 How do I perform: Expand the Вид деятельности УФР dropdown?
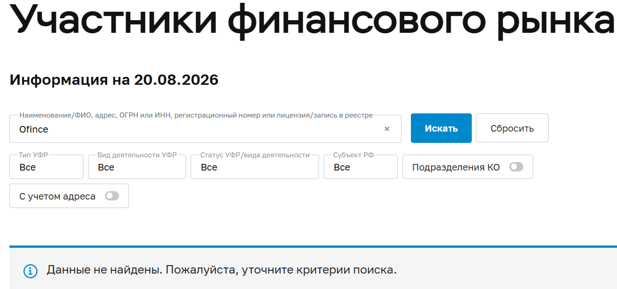click(x=137, y=167)
